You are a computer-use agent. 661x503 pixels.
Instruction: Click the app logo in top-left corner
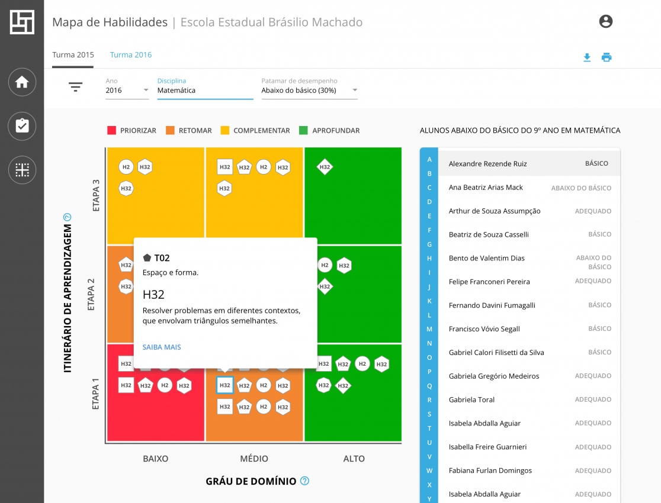(x=22, y=22)
